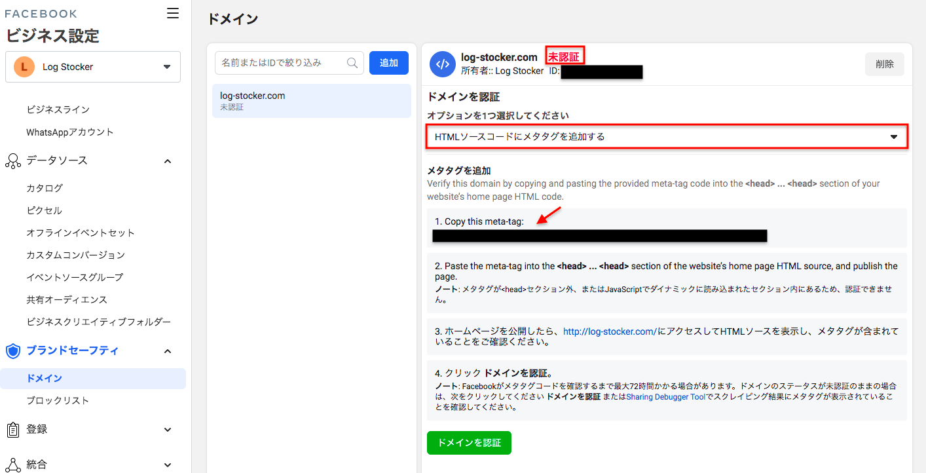Click the blue 追加 button
Viewport: 926px width, 473px height.
tap(389, 63)
